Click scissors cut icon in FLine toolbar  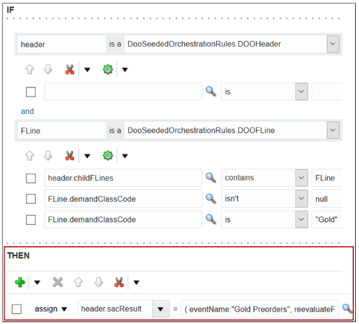69,156
